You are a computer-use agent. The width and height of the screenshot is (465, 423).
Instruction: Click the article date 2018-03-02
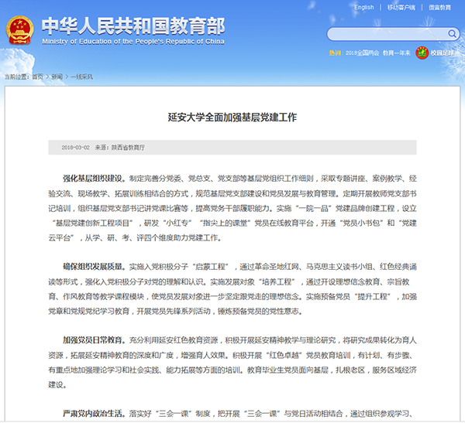pyautogui.click(x=76, y=146)
